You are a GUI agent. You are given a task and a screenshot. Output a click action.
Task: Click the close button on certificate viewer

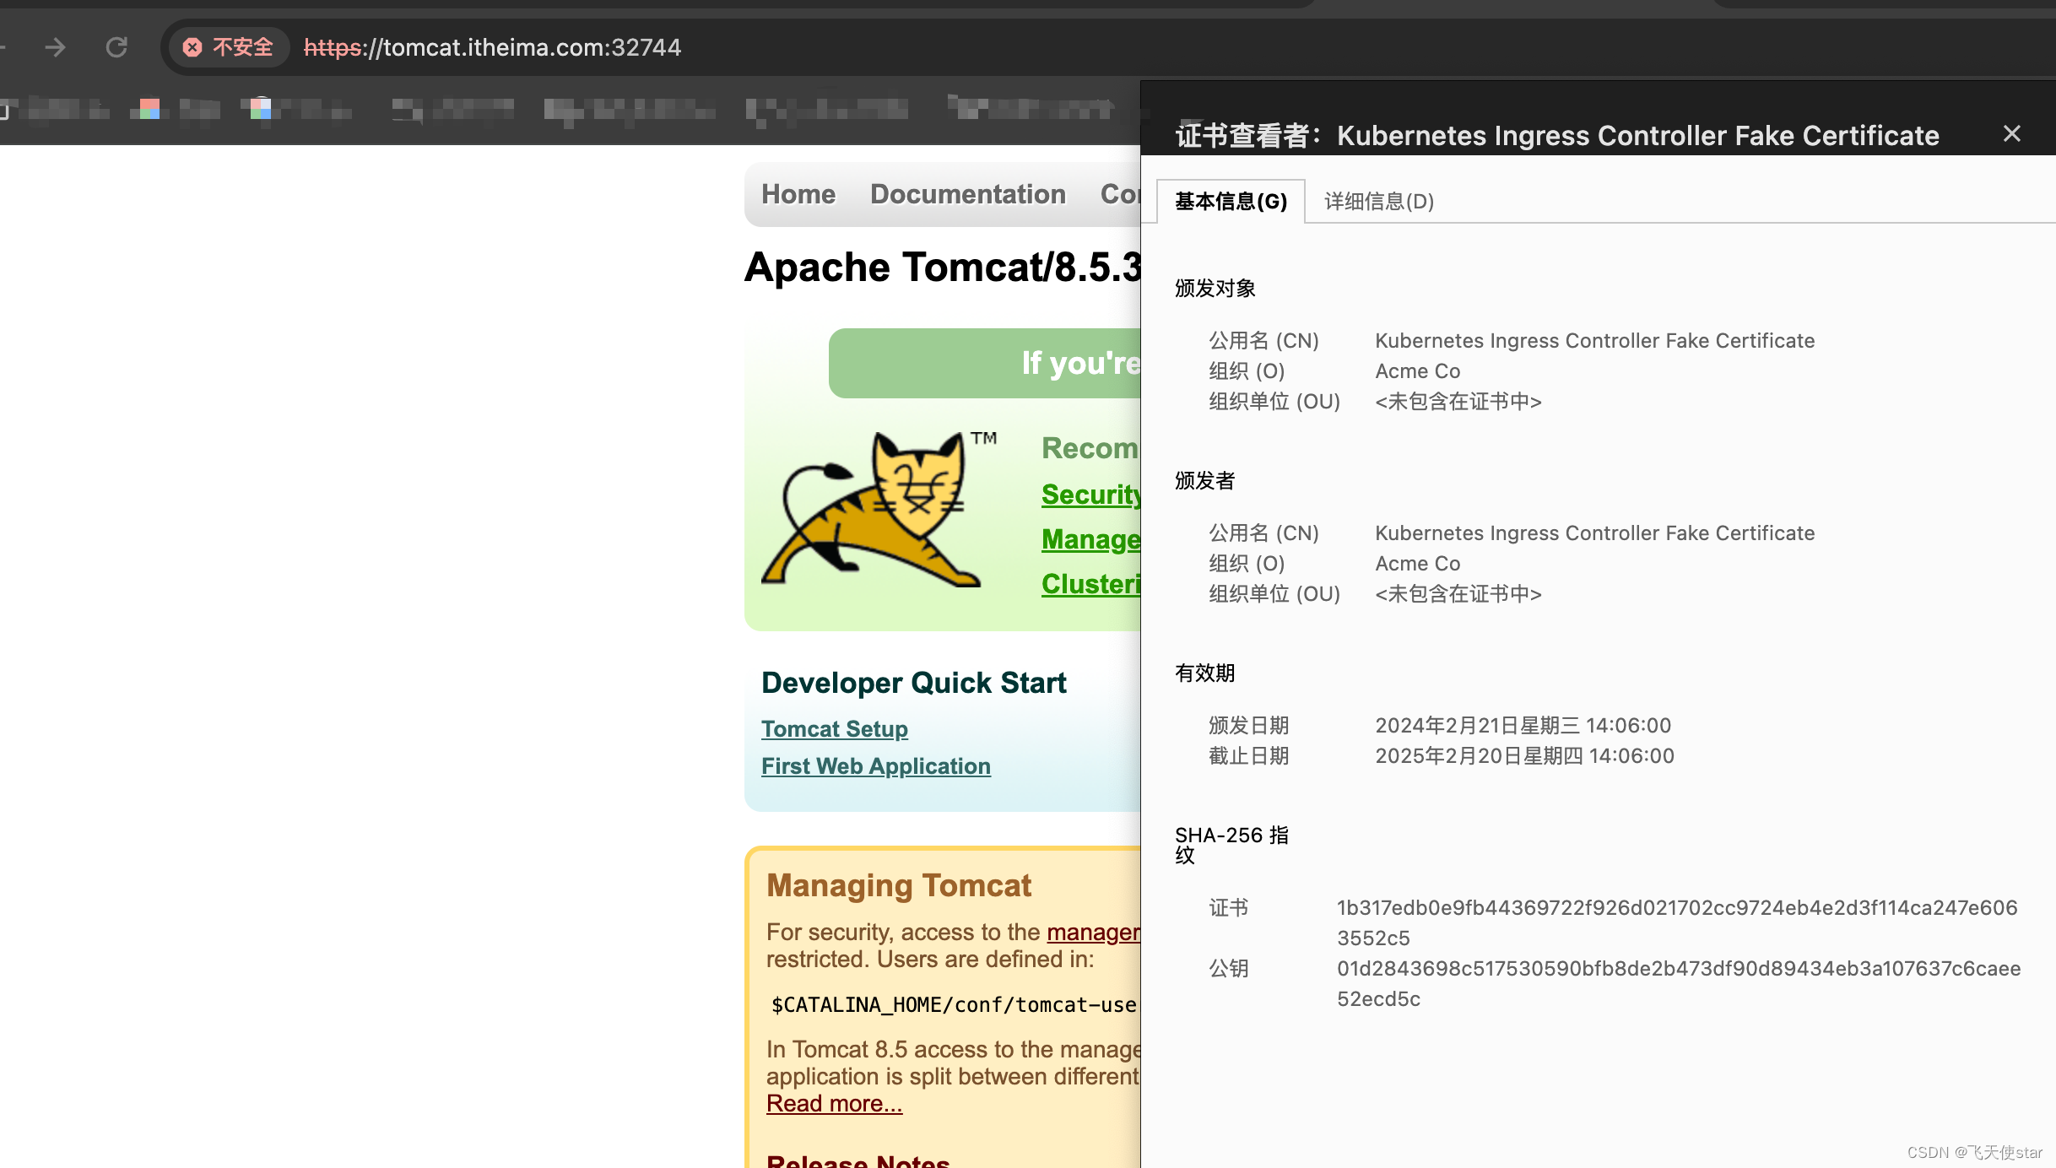pyautogui.click(x=2012, y=132)
